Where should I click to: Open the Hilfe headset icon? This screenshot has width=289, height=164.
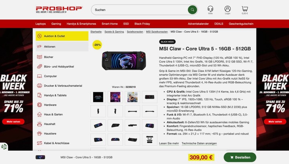click(x=210, y=9)
